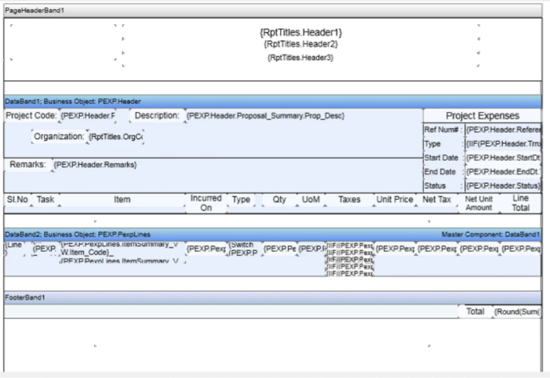Click the Total label in footer

476,312
